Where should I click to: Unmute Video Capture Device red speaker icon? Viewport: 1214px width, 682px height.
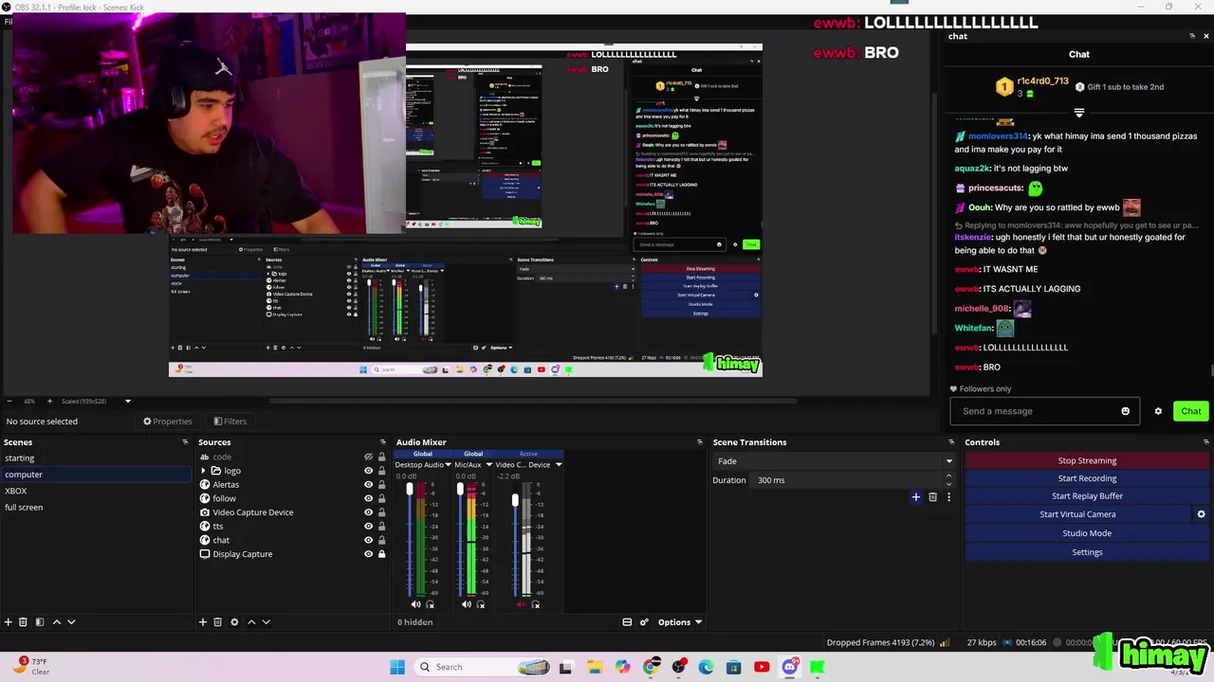[521, 604]
